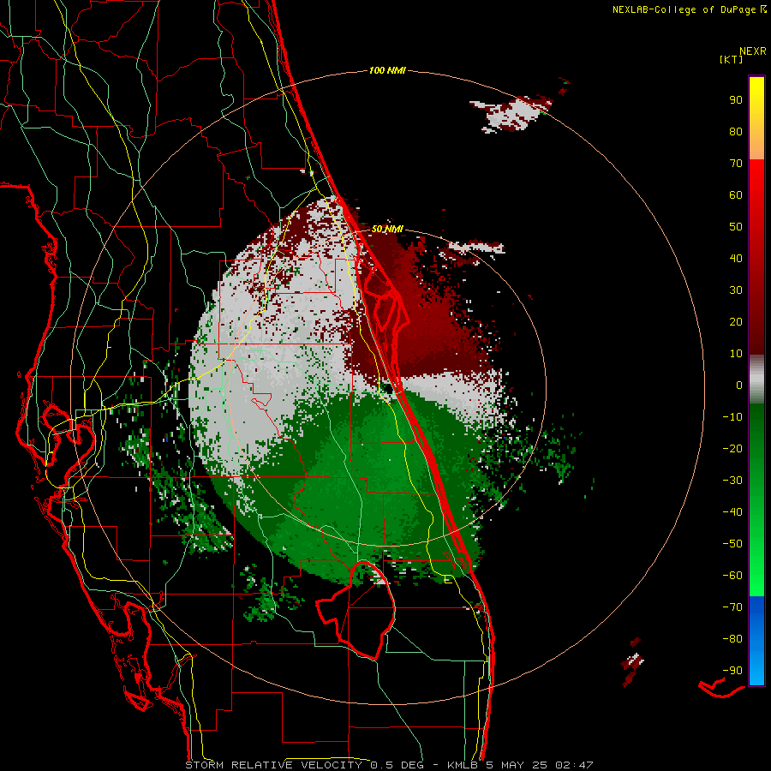Image resolution: width=771 pixels, height=771 pixels.
Task: Click the -70 value on the velocity scale
Action: pos(732,607)
